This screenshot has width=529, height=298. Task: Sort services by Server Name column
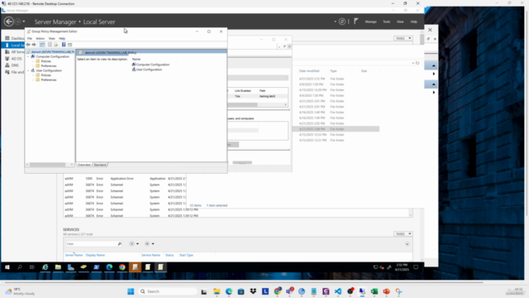[74, 255]
